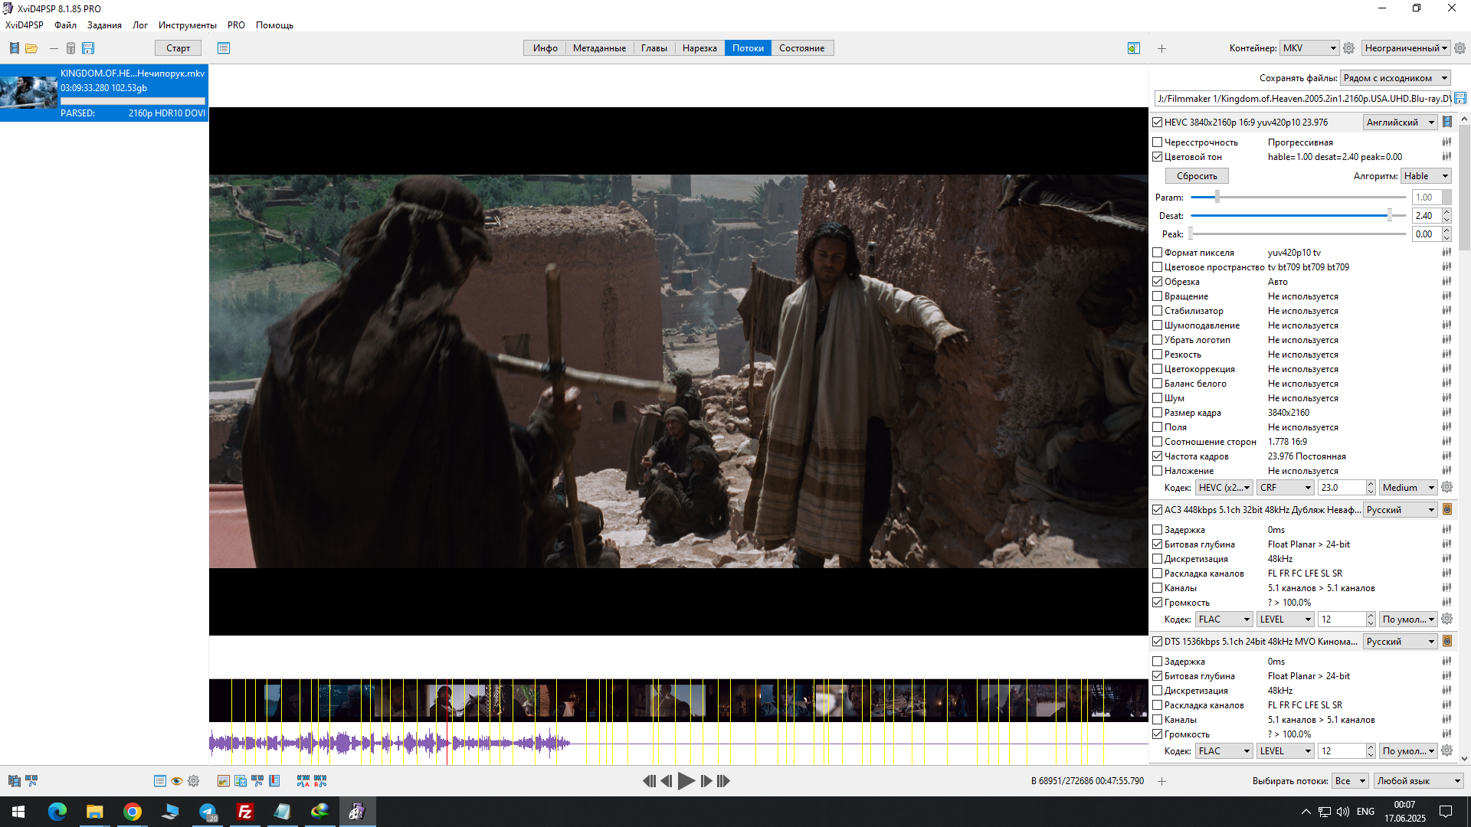The image size is (1471, 827).
Task: Click the Peak slider handle
Action: [1191, 234]
